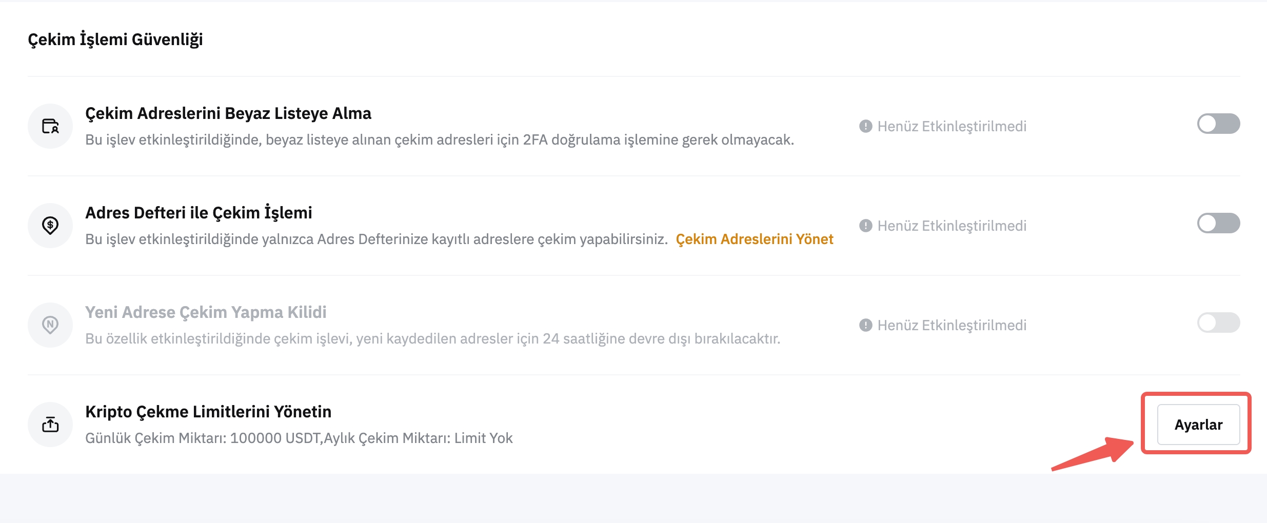This screenshot has height=523, width=1267.
Task: Click the whitelist withdrawal addresses wallet icon
Action: pos(50,126)
